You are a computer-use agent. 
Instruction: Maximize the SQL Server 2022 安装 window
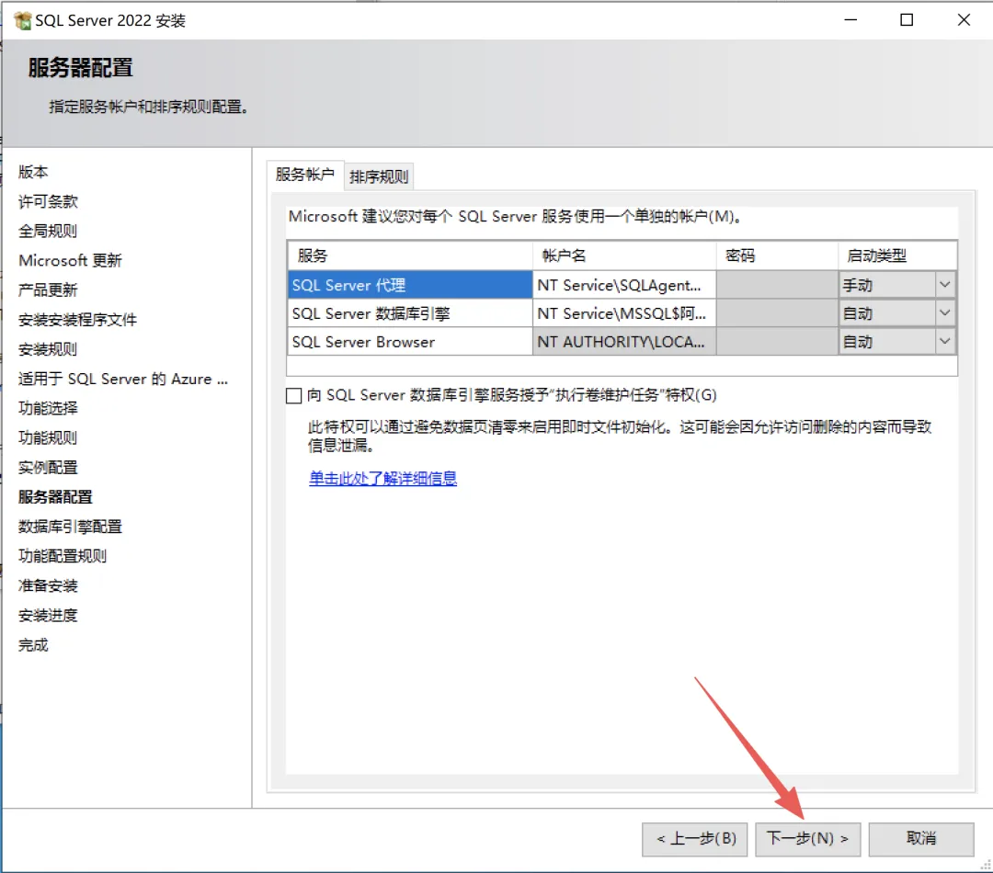907,20
